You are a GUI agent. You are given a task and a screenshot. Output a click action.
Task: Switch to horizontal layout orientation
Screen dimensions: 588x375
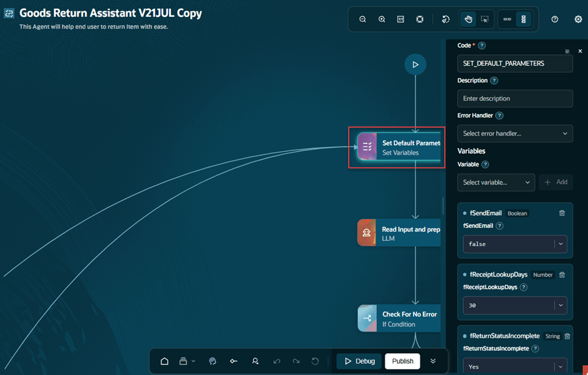[x=507, y=19]
